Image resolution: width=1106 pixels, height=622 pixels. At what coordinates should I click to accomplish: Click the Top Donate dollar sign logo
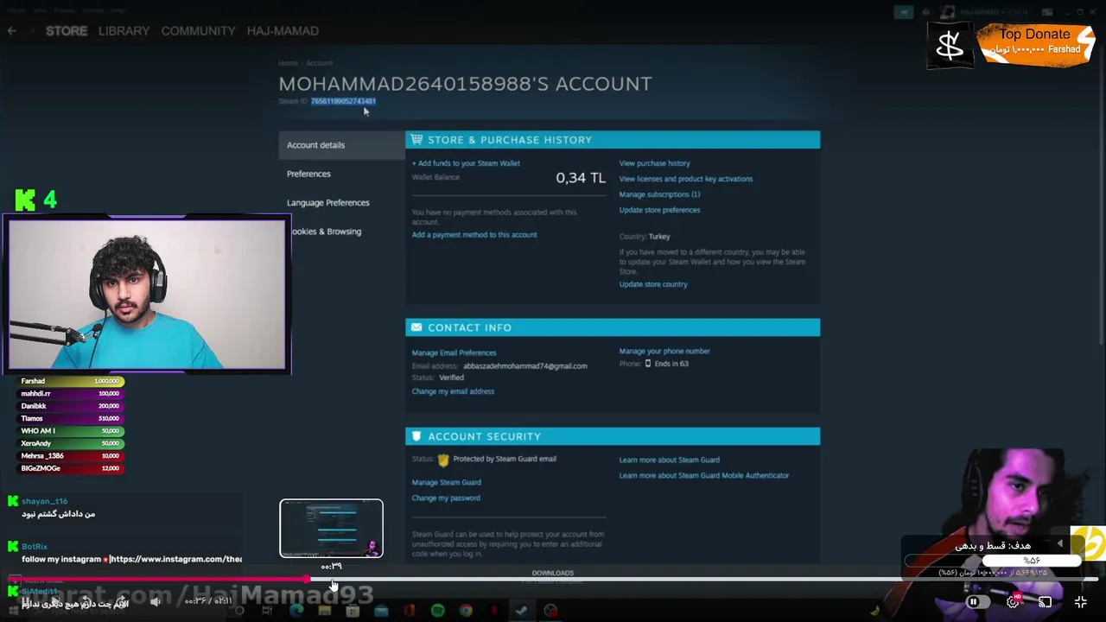tap(950, 46)
